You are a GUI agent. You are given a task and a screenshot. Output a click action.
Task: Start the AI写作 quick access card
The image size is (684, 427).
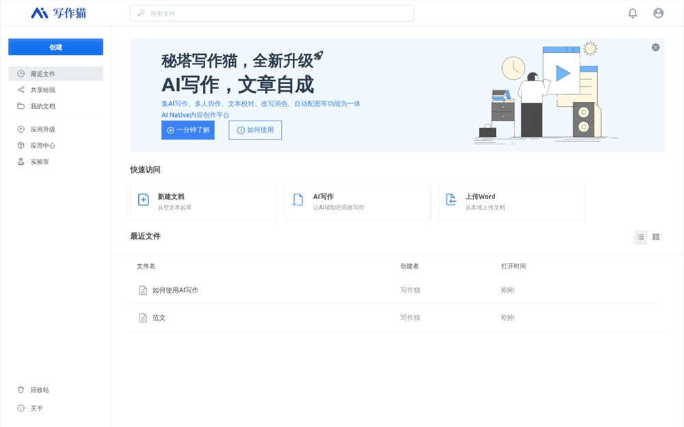pyautogui.click(x=357, y=202)
